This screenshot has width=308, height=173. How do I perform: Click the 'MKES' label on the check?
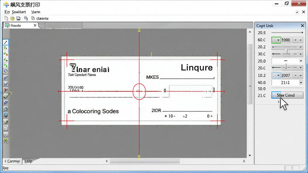152,77
